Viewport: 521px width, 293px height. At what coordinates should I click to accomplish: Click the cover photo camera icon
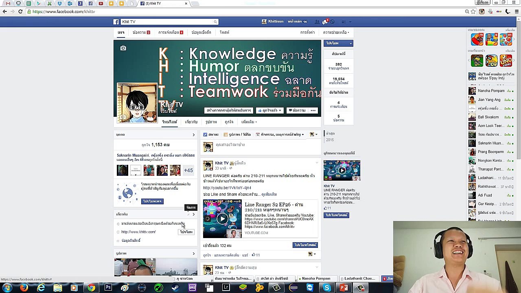pos(123,48)
